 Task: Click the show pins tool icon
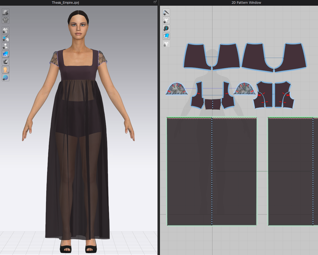pos(5,38)
